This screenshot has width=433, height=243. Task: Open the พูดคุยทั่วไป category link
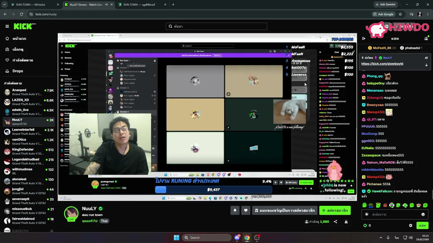[x=90, y=221]
